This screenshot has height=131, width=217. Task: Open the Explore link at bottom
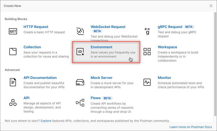[46, 121]
